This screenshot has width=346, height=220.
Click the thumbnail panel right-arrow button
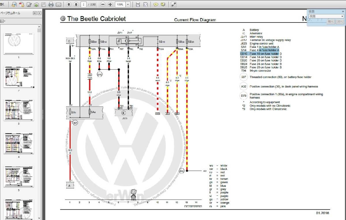[x=39, y=13]
